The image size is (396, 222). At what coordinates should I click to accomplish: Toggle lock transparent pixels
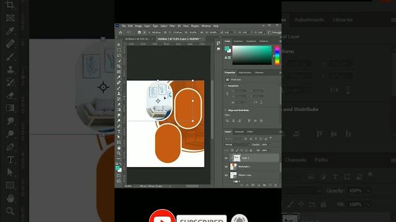(232, 150)
